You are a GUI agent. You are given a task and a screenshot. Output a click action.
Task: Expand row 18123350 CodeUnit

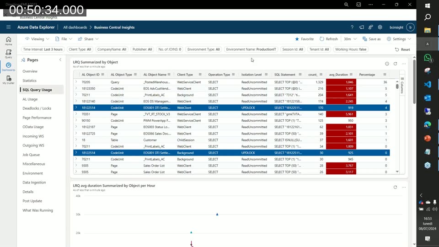click(76, 88)
